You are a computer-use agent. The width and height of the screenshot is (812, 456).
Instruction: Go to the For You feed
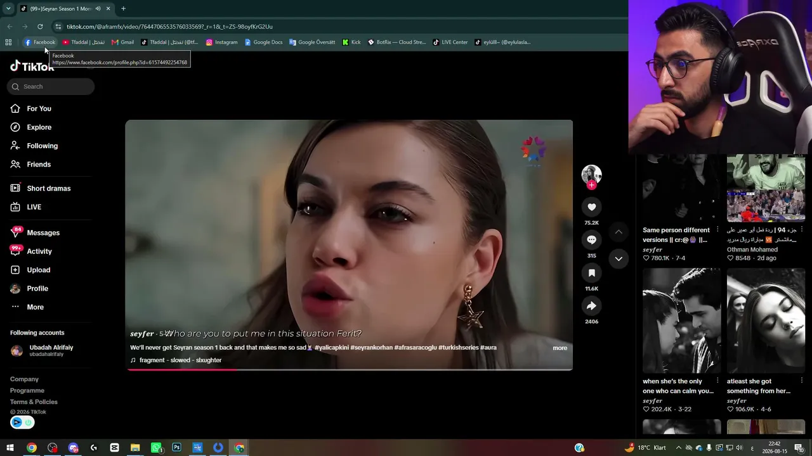pos(31,109)
